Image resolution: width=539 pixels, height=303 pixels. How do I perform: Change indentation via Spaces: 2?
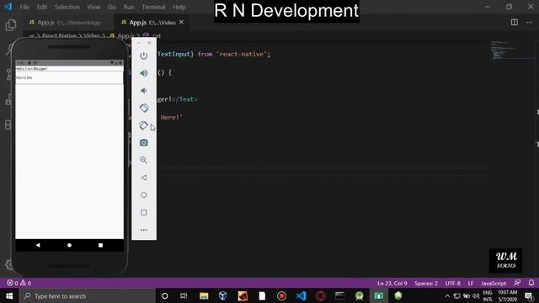pos(426,283)
